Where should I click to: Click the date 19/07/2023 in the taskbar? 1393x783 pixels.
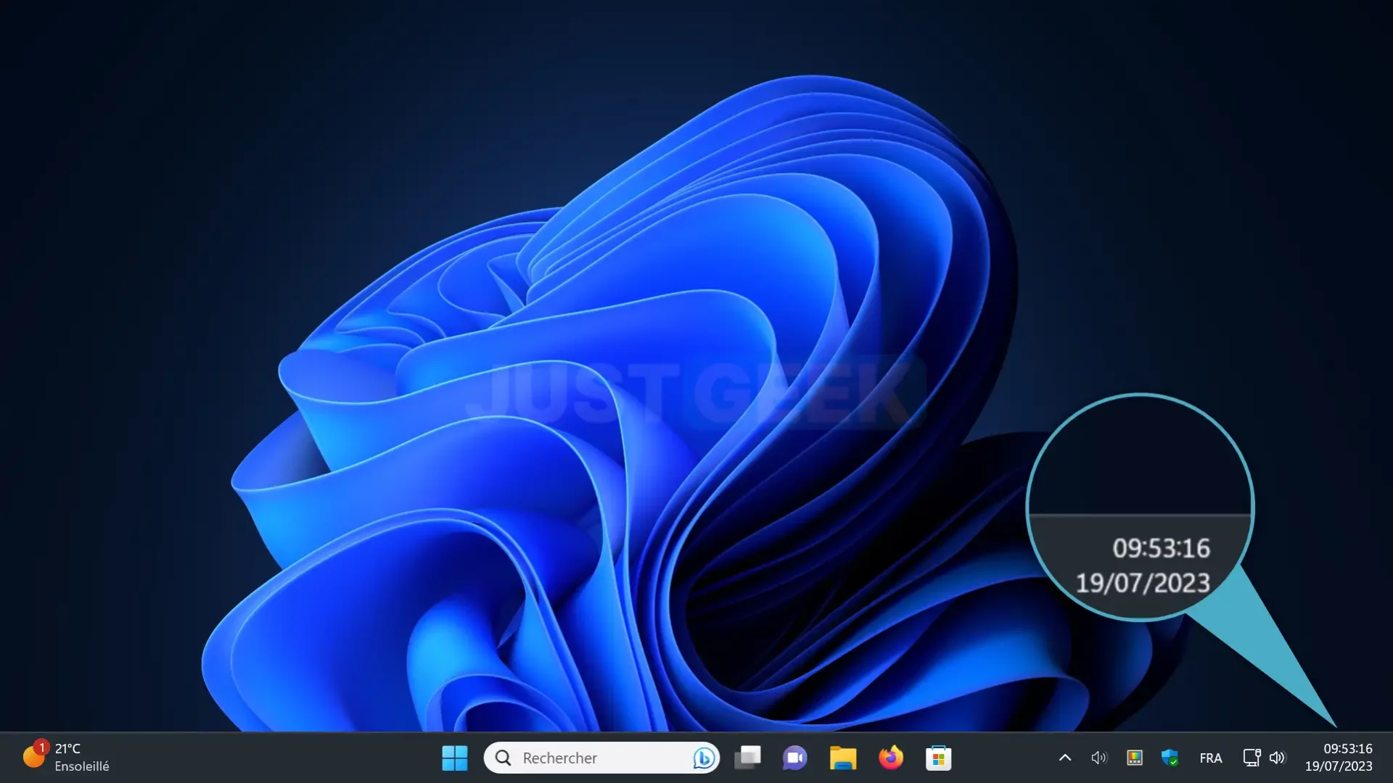1339,766
